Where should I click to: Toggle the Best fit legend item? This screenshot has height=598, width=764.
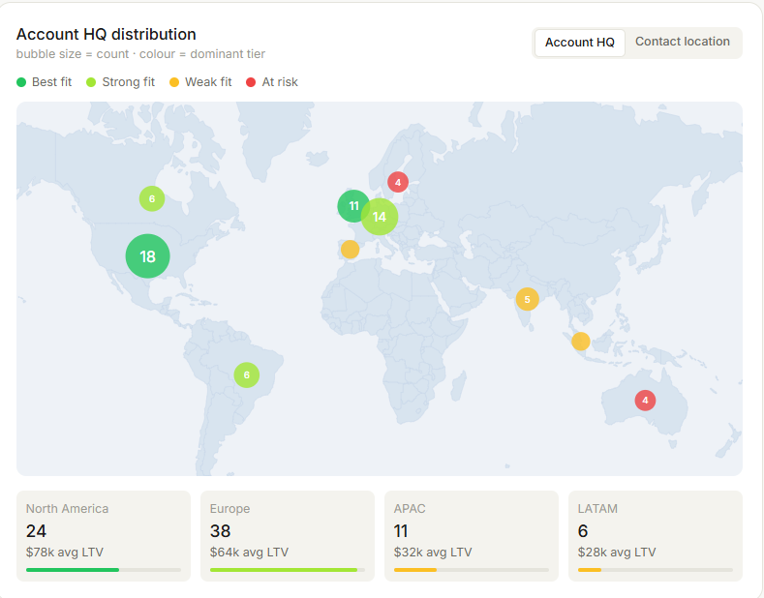pyautogui.click(x=44, y=82)
